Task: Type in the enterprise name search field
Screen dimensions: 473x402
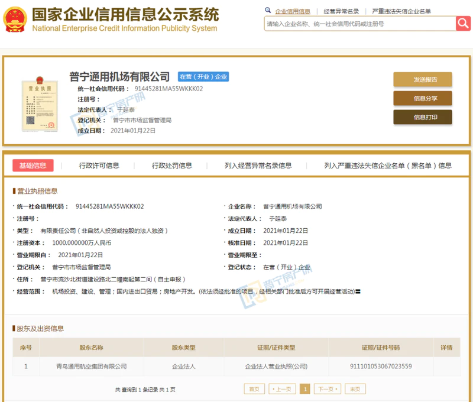Action: click(359, 24)
